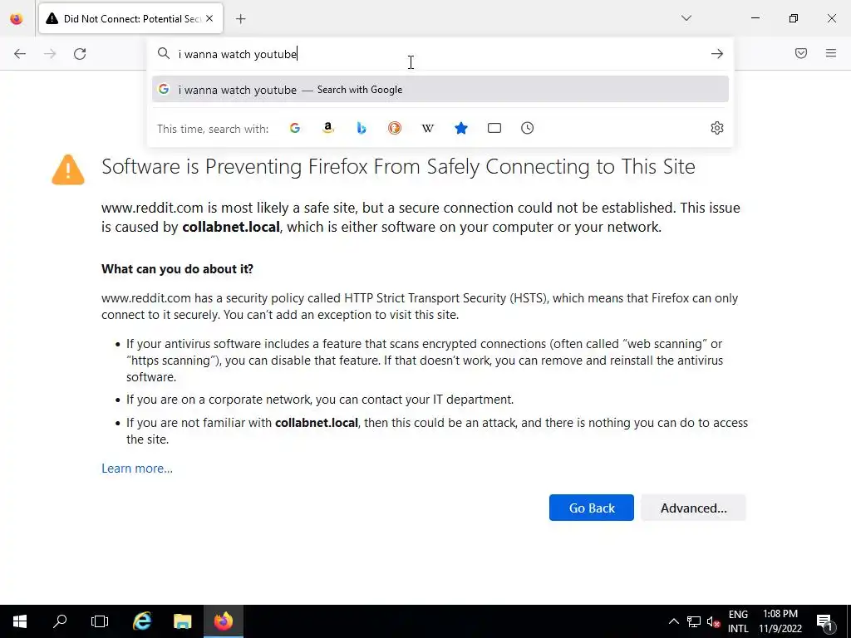The image size is (851, 638).
Task: Open Task View on taskbar
Action: pos(100,621)
